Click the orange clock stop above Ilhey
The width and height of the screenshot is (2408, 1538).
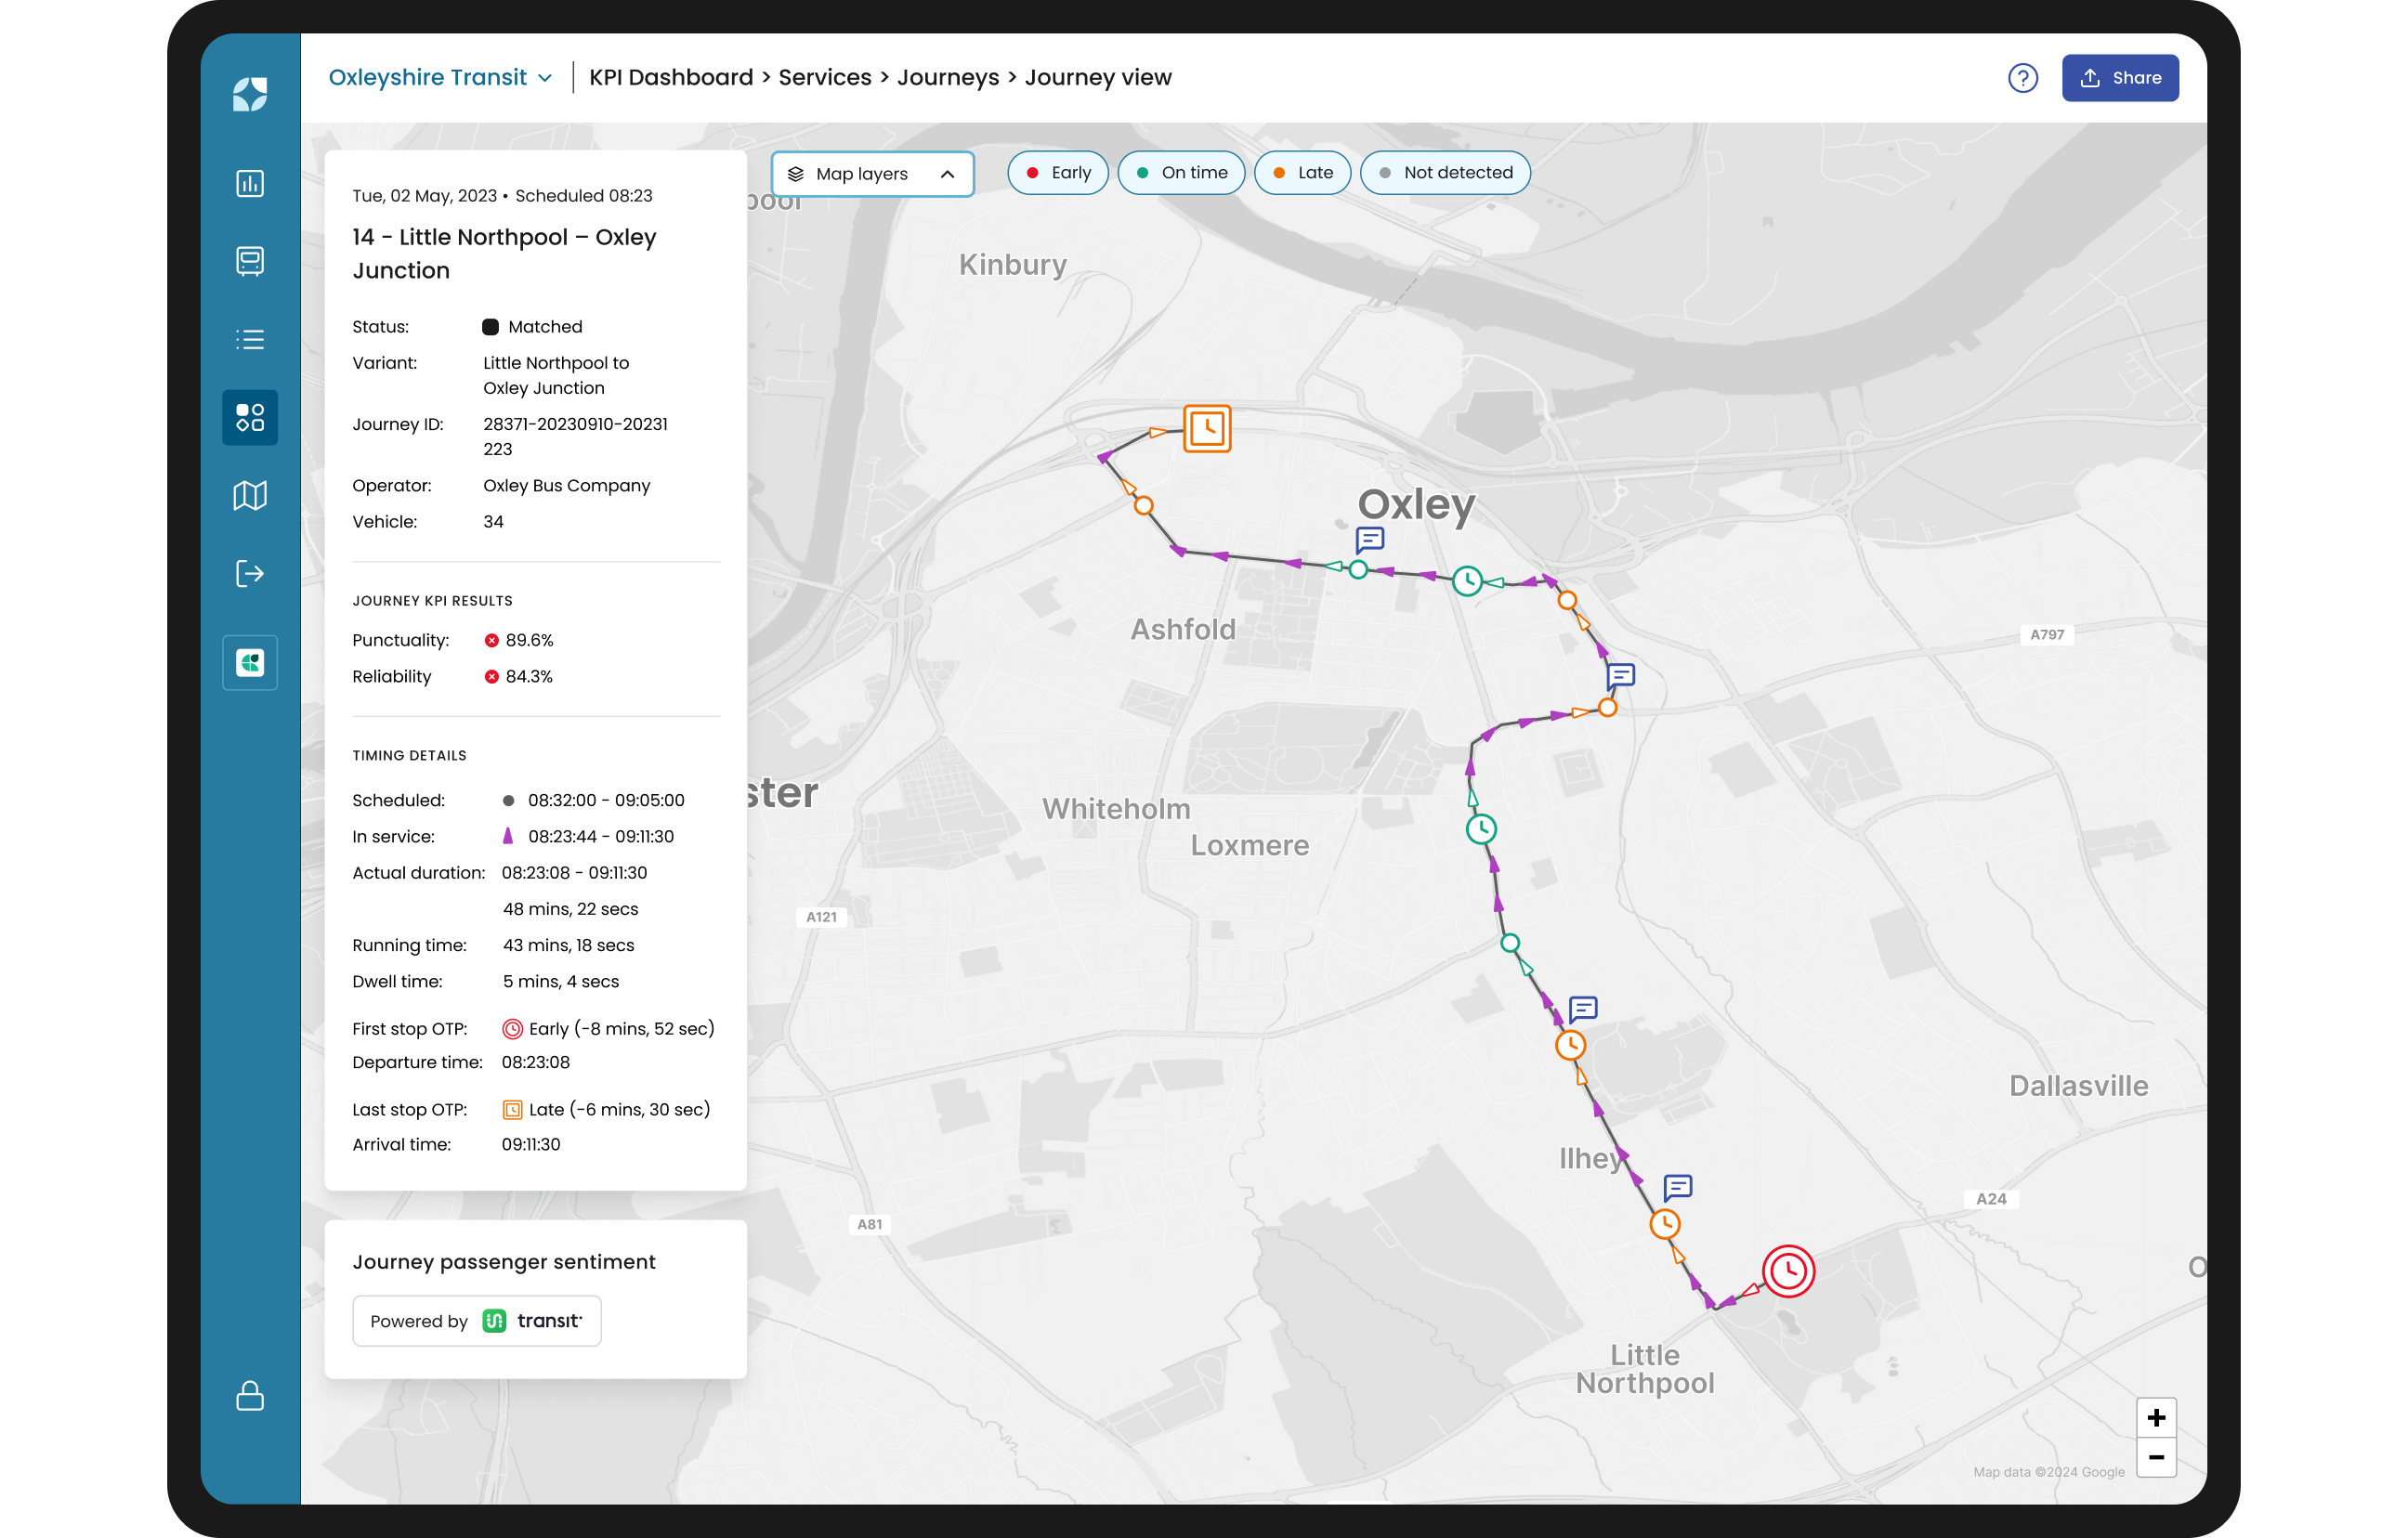tap(1570, 1046)
